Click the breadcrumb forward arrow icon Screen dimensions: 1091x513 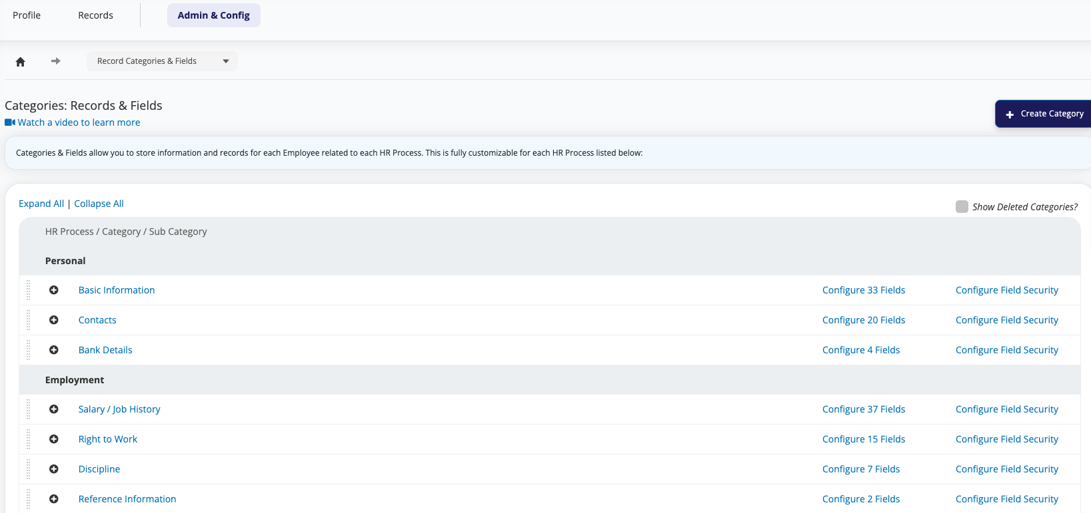[56, 61]
